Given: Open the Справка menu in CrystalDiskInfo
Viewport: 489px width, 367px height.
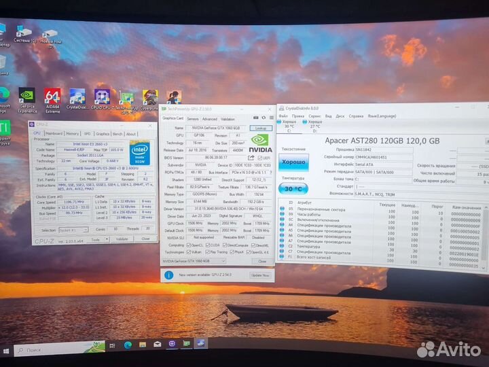Looking at the screenshot, I should [x=356, y=116].
